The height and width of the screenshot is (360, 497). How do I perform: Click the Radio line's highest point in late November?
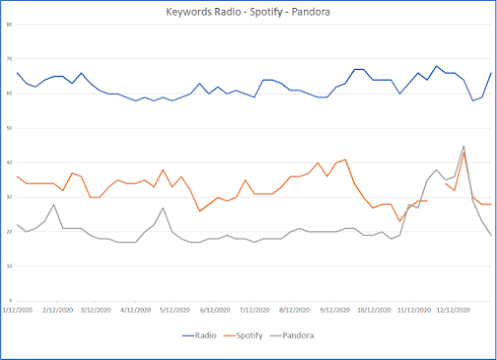436,66
